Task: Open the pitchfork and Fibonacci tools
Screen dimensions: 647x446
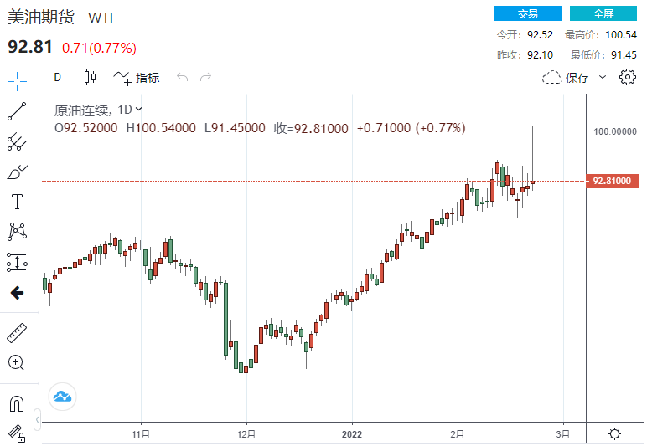Action: click(x=17, y=141)
